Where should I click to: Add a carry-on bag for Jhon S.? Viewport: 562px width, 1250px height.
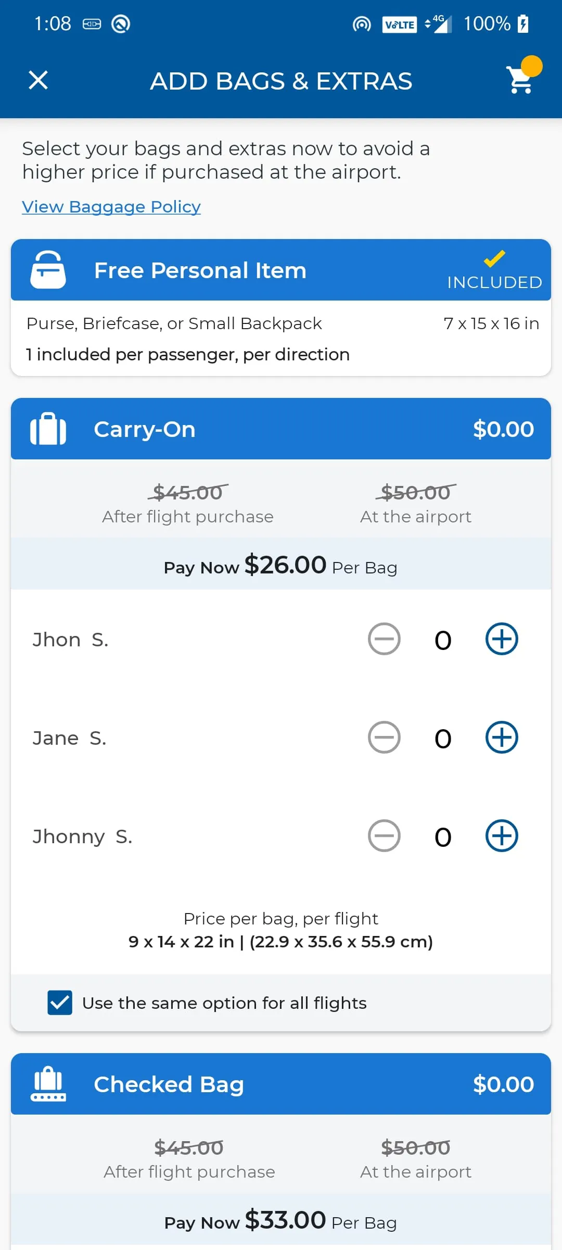[x=502, y=639]
